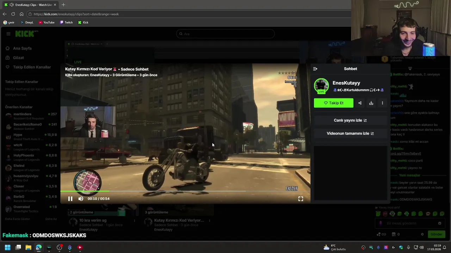Expand list with Daha Fazla Göster
The image size is (451, 253).
(18, 219)
